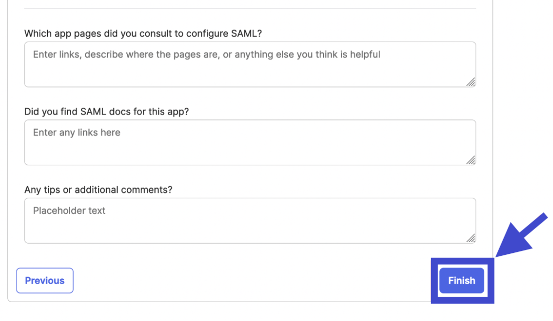Click the "Placeholder text" hint in comments box
The width and height of the screenshot is (553, 321).
tap(69, 211)
